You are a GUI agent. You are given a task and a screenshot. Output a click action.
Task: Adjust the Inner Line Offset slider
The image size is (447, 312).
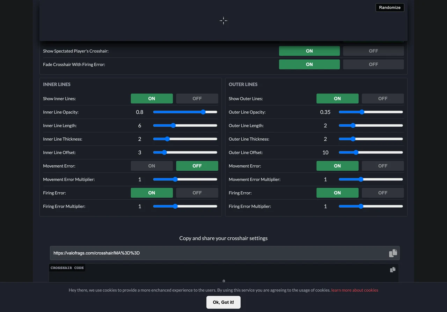pos(185,153)
